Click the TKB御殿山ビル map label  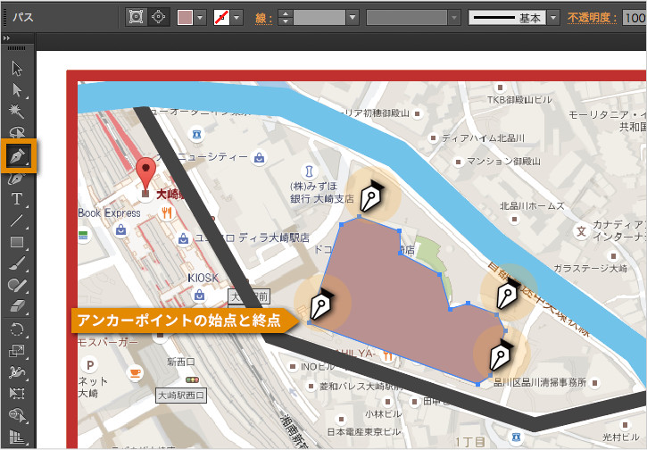coord(519,99)
